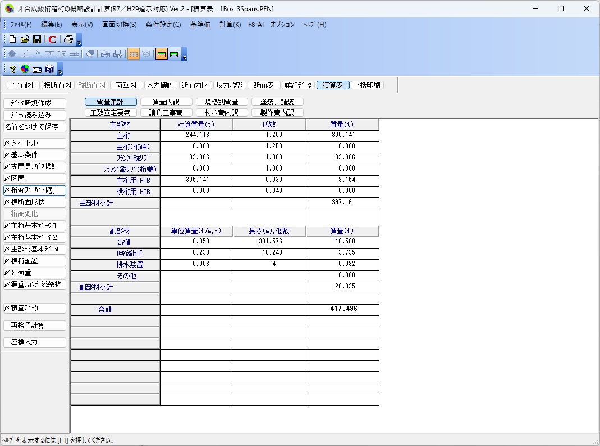
Task: Show 請負工事費 sub-table
Action: (x=166, y=112)
